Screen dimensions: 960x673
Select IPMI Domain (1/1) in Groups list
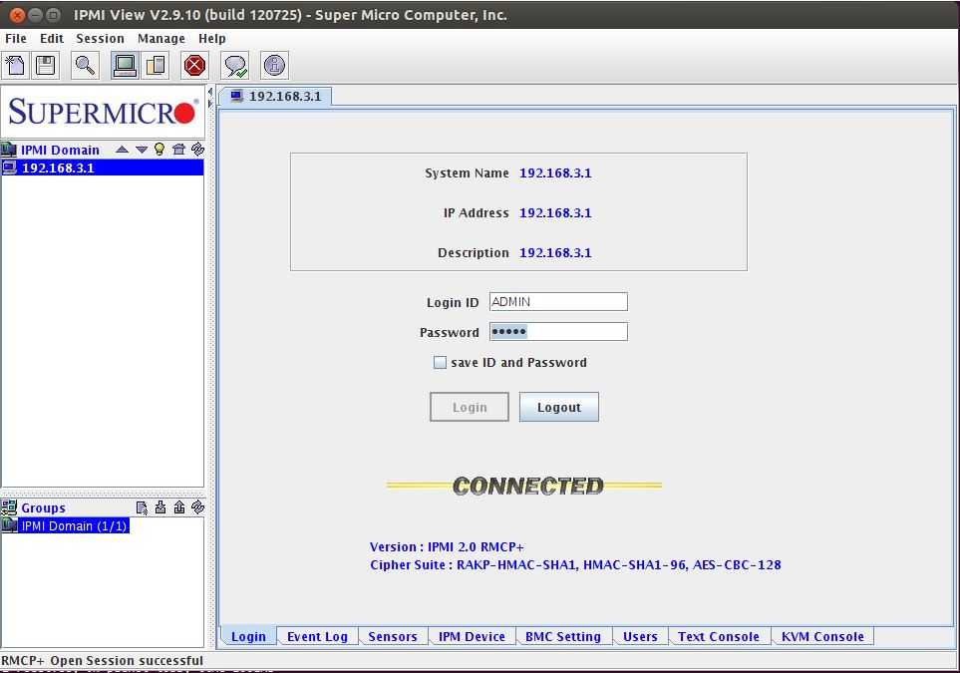coord(66,526)
